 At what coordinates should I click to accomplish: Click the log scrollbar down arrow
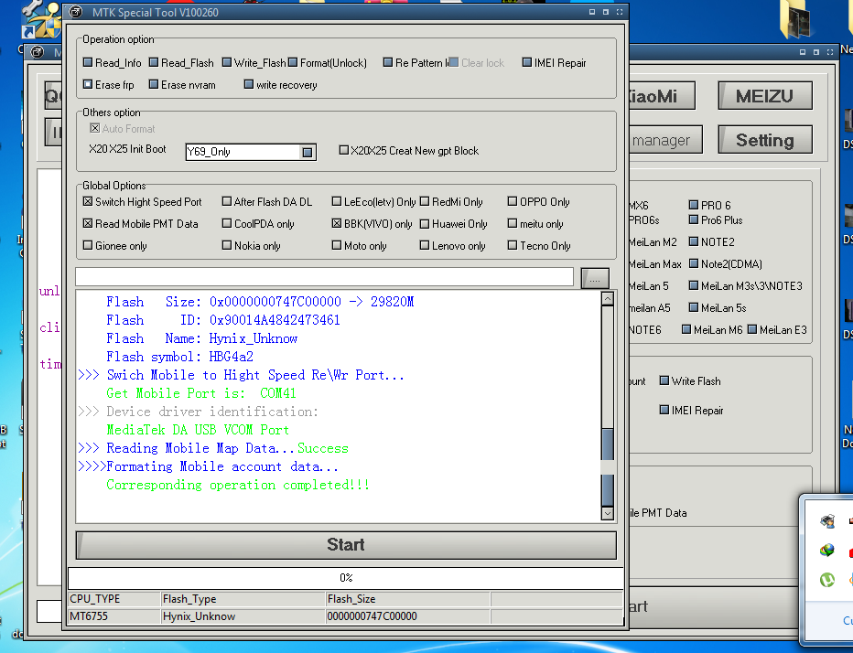tap(608, 514)
